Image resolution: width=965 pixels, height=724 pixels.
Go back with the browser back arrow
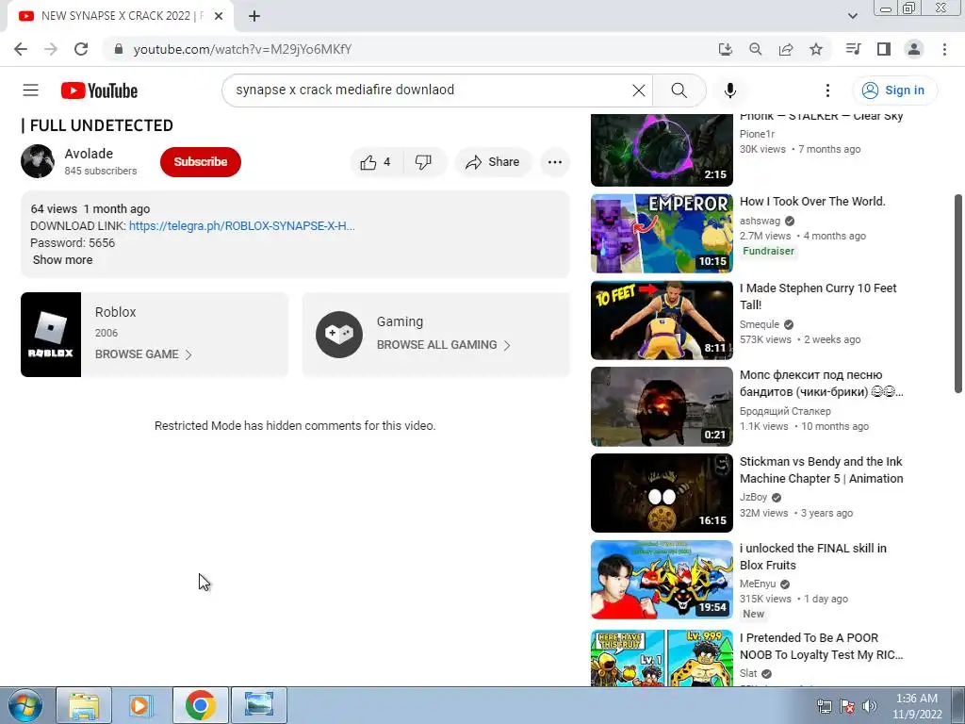coord(21,49)
